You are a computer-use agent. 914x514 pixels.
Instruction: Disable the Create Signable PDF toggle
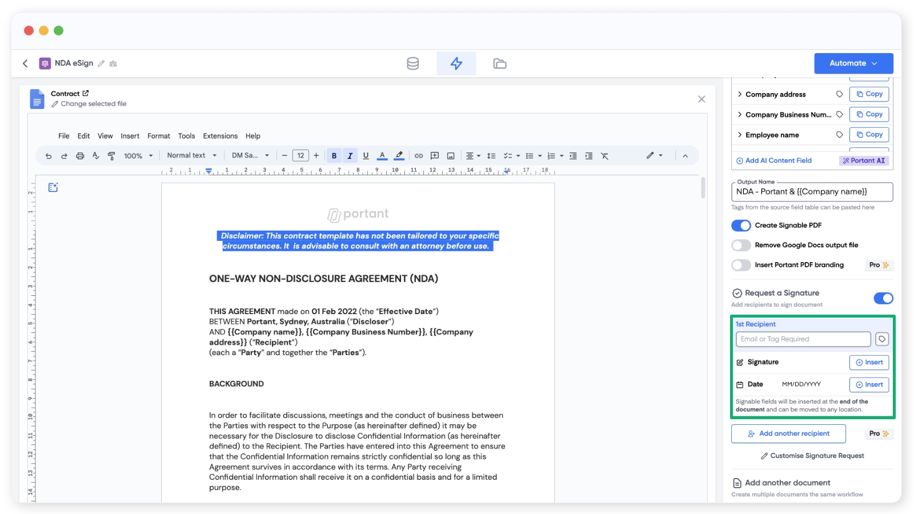click(741, 226)
